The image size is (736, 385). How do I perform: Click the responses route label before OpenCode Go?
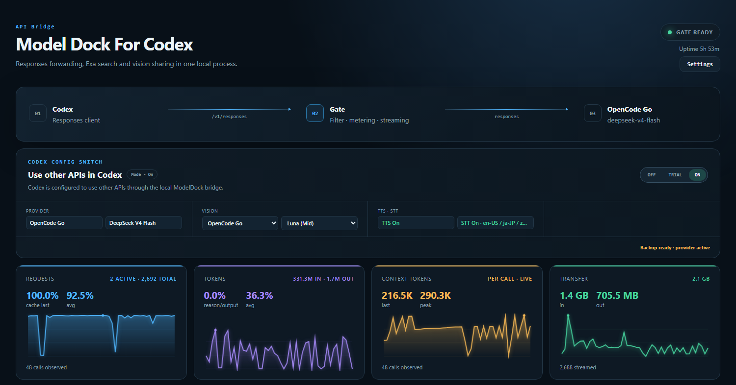click(x=506, y=117)
